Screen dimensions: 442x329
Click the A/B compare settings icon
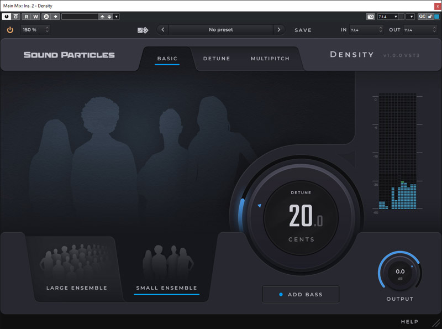46,17
